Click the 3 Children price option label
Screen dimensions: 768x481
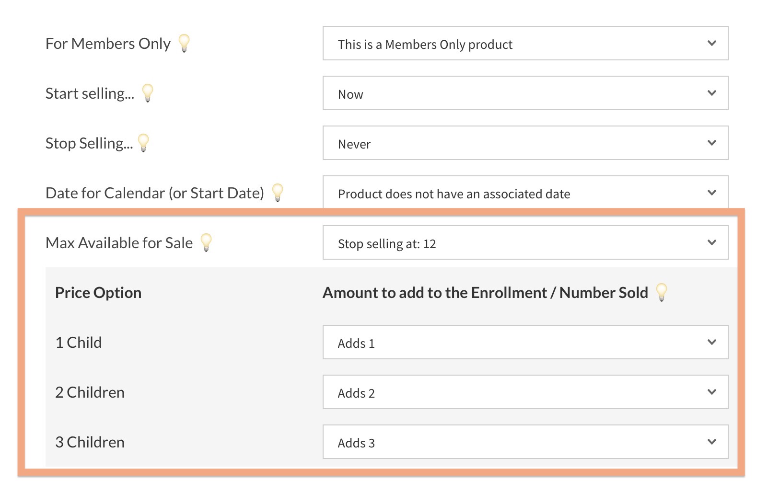click(x=90, y=442)
